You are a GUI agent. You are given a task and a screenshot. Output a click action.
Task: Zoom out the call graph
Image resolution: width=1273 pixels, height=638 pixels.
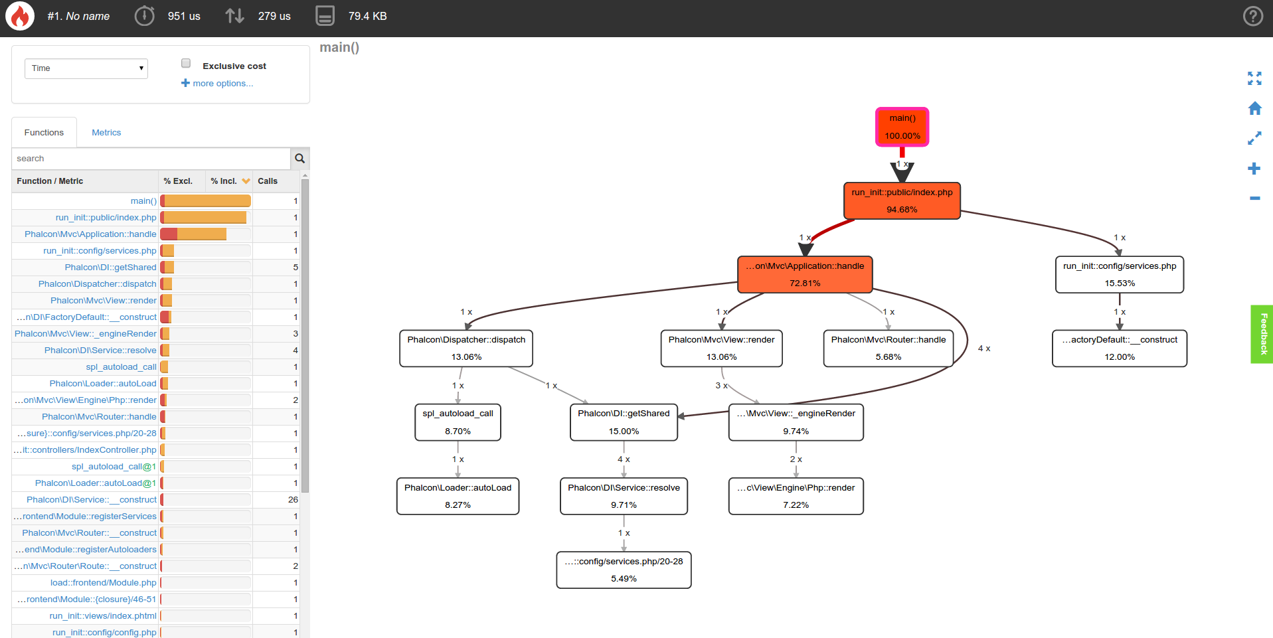pyautogui.click(x=1254, y=198)
